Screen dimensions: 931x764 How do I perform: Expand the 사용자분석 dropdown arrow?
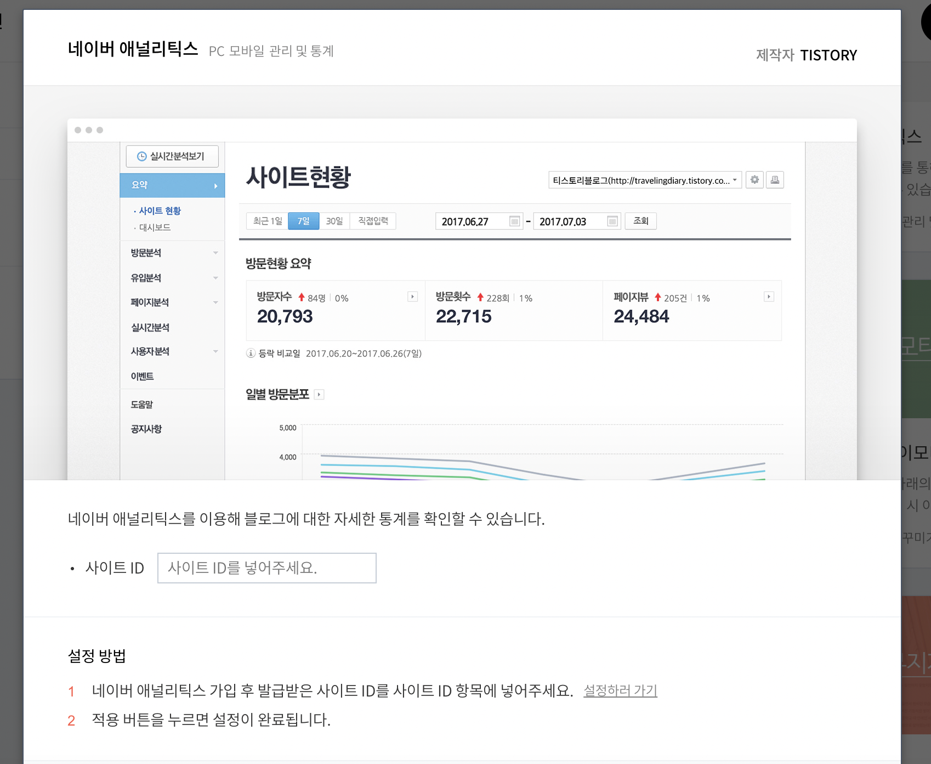coord(215,351)
